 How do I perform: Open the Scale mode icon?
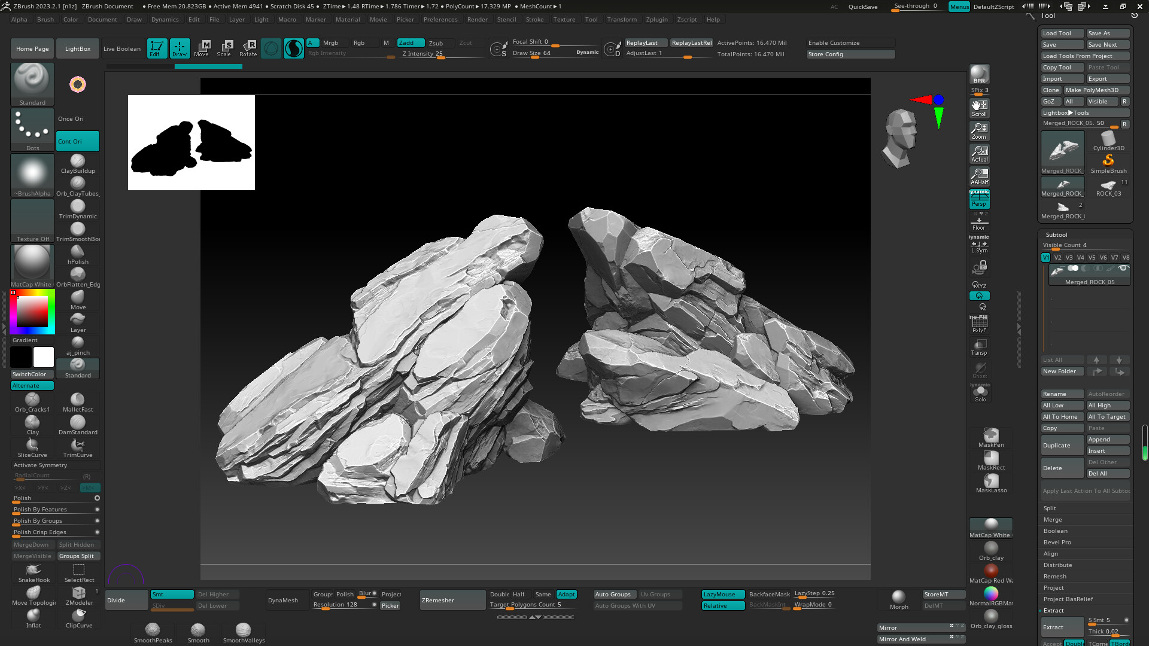pos(224,48)
